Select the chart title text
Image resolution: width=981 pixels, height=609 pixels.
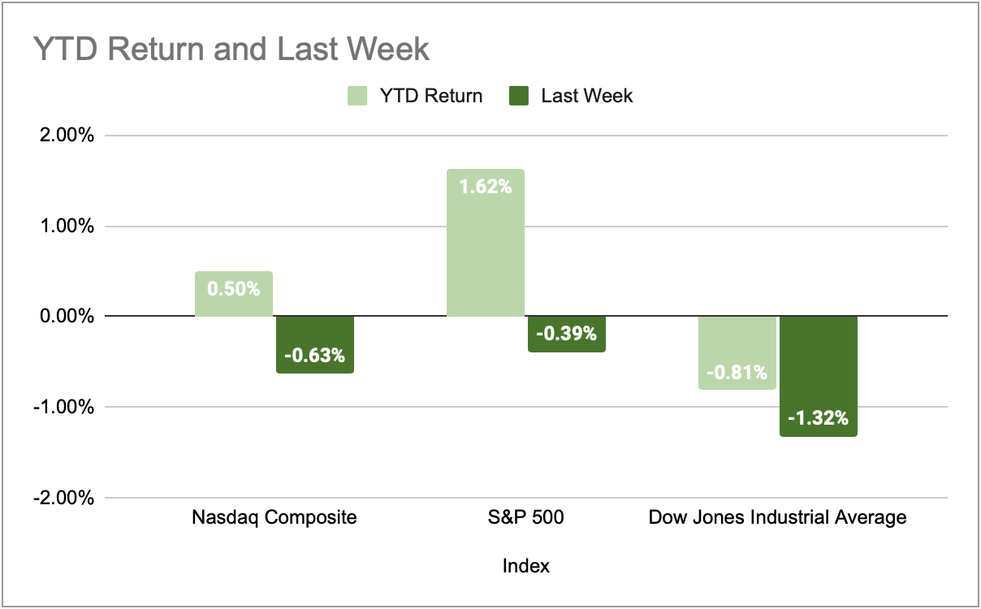[x=231, y=50]
